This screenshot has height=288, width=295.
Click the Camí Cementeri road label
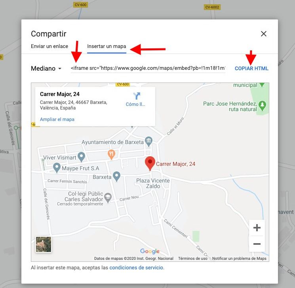click(176, 228)
